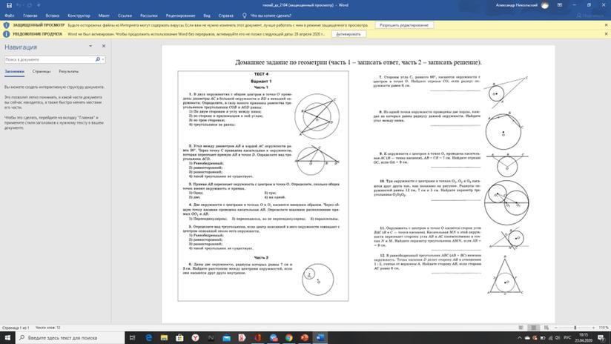Image resolution: width=611 pixels, height=344 pixels.
Task: Select the Результаты navigation tab
Action: point(68,72)
